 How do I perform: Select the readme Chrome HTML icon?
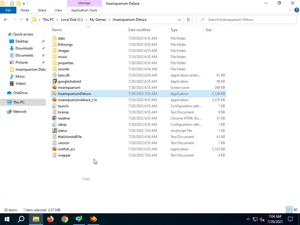point(54,118)
